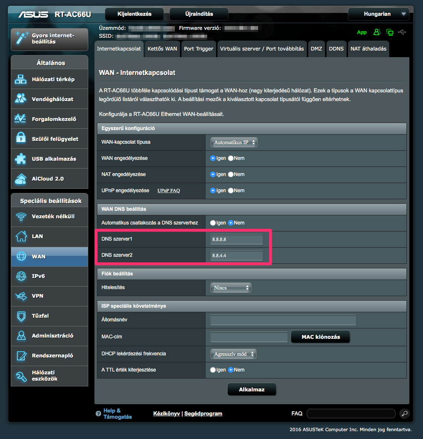Open the Segédprogram utility link
Screen dimensions: 423x439
point(203,413)
